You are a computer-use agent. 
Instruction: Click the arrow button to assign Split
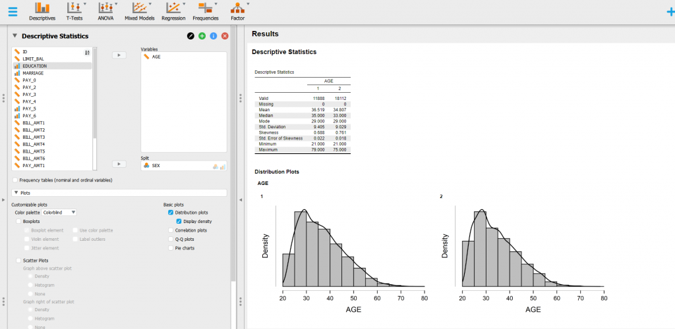pyautogui.click(x=119, y=164)
